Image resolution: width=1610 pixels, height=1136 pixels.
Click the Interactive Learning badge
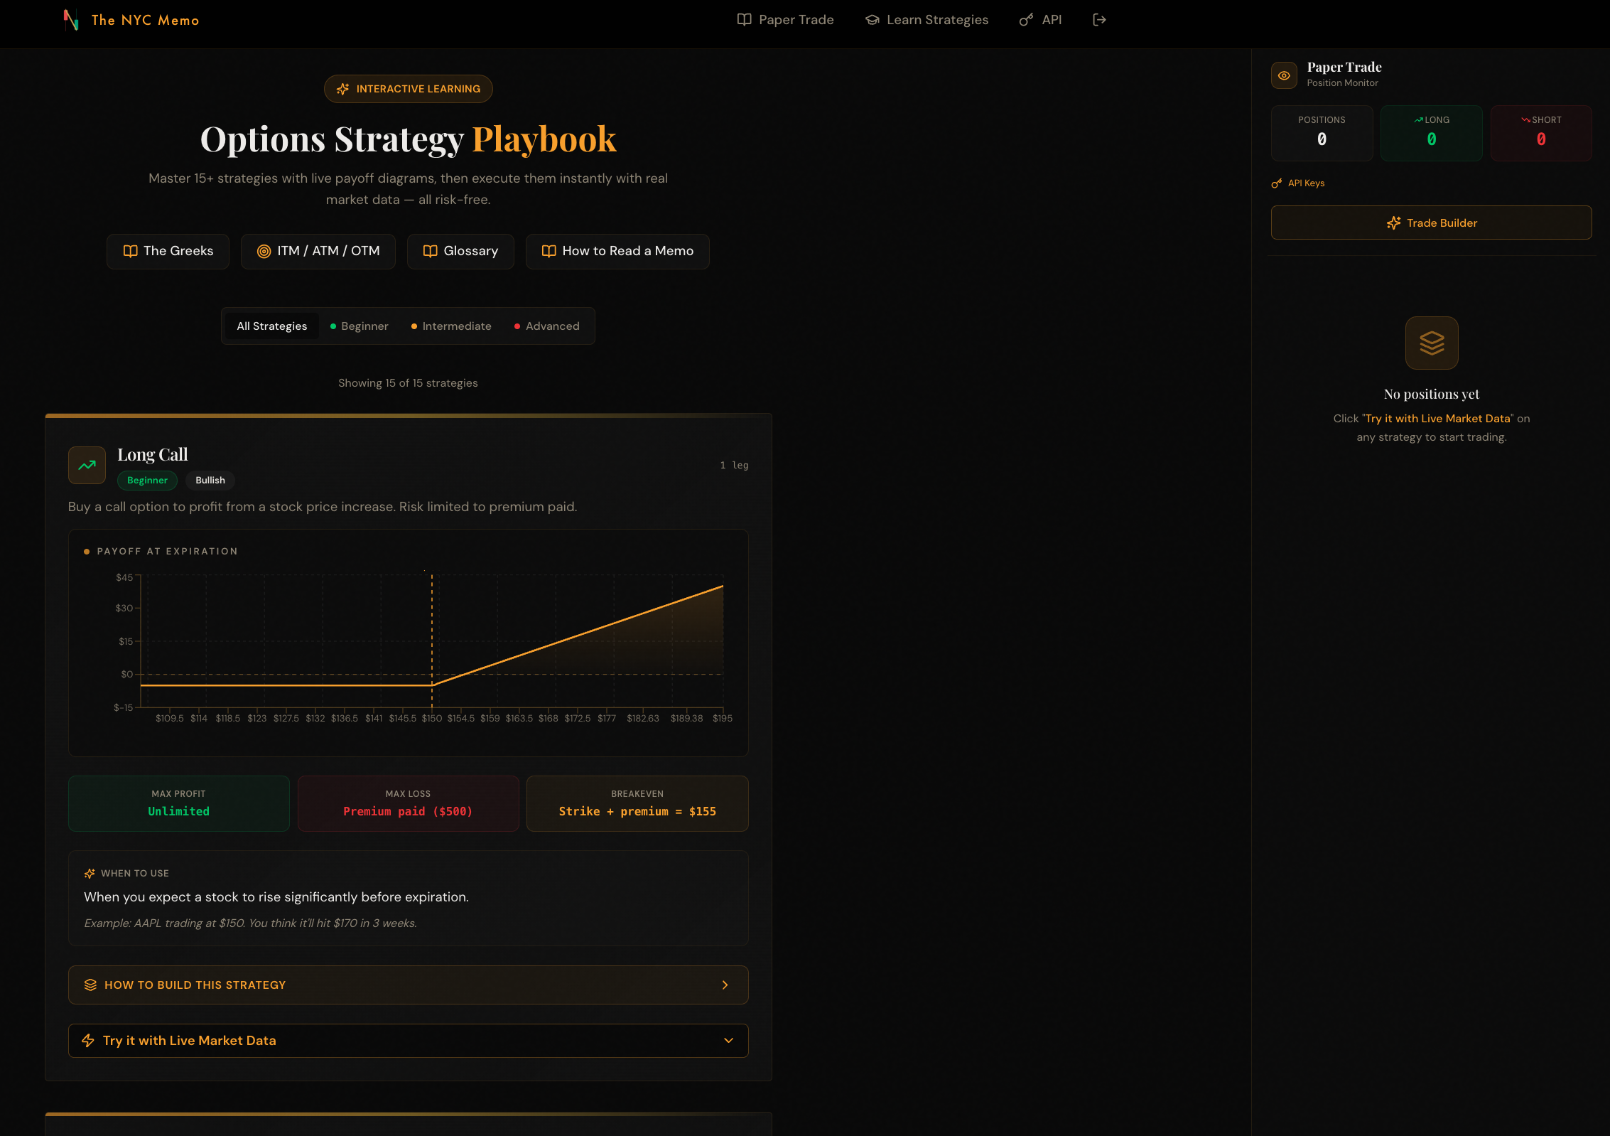[x=408, y=89]
